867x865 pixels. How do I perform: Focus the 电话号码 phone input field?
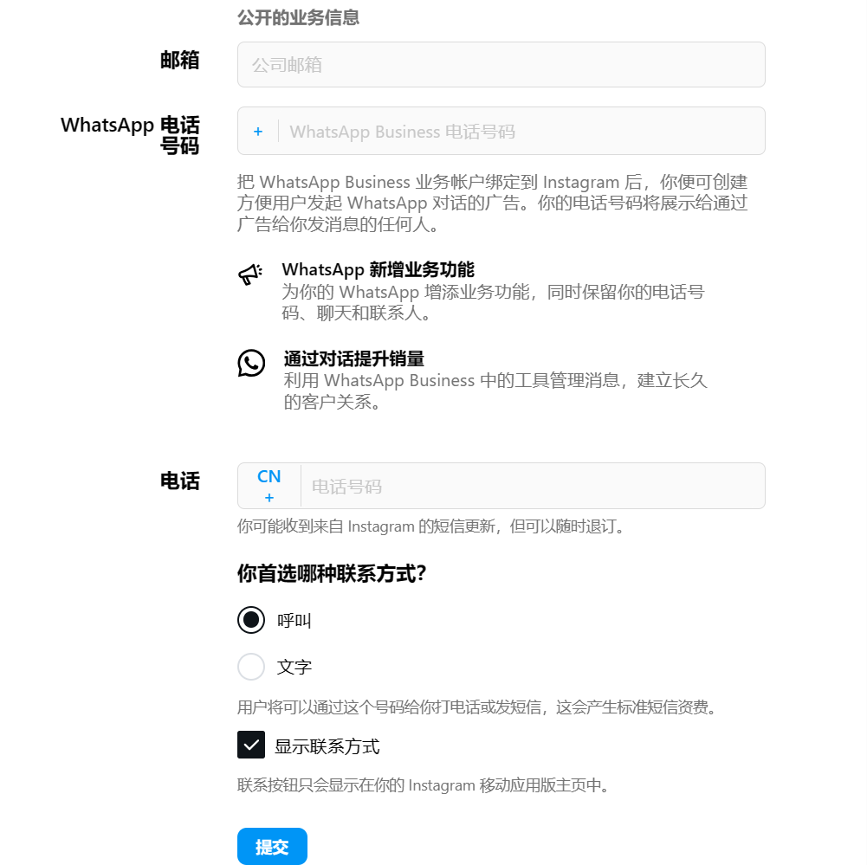[x=533, y=486]
